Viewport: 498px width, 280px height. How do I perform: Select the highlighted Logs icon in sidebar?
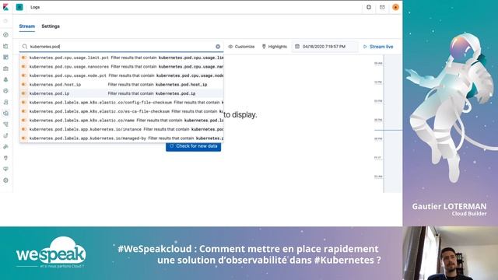coord(5,113)
